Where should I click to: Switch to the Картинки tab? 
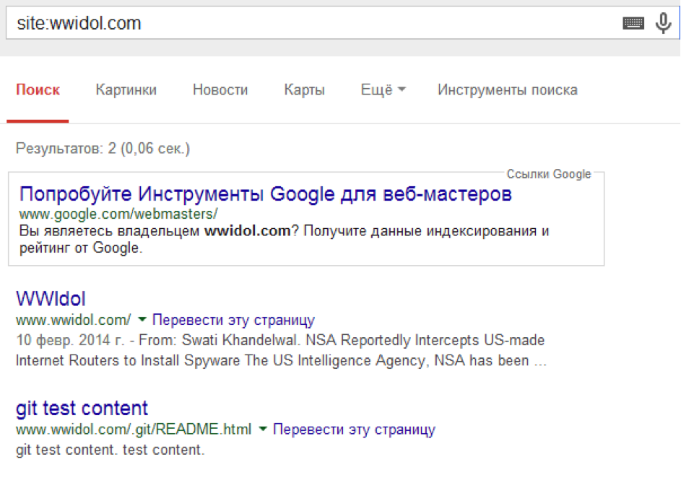pyautogui.click(x=126, y=90)
